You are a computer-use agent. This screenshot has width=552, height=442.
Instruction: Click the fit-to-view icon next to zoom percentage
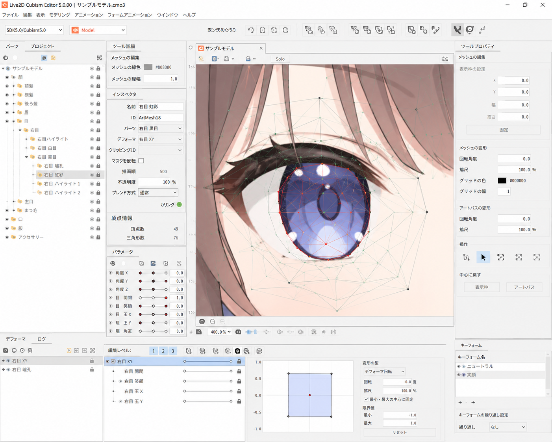(x=238, y=332)
